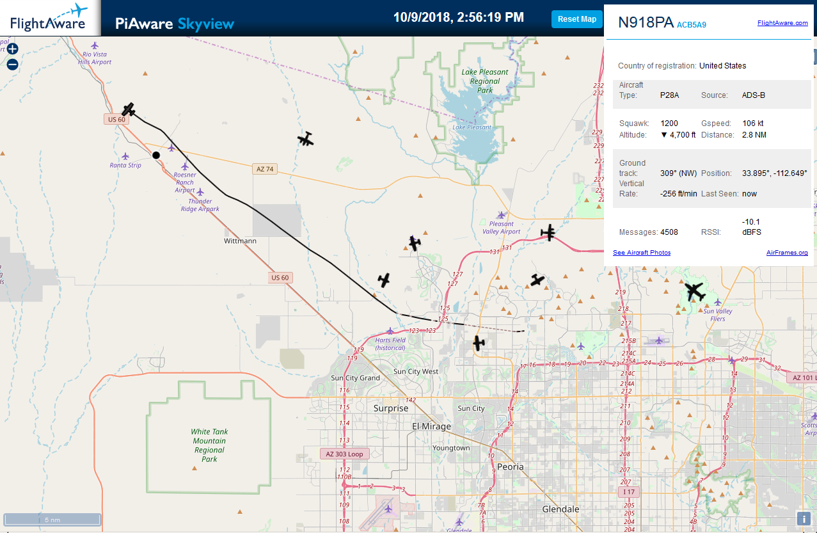Click the AZ 303 Loop road shield
This screenshot has height=533, width=817.
[345, 454]
